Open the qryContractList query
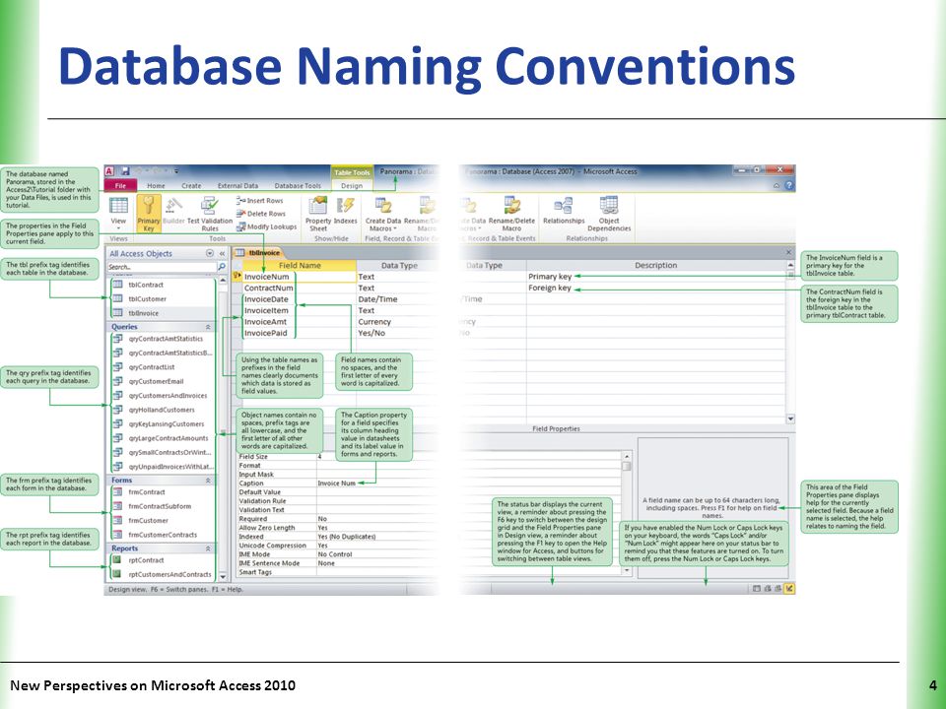The image size is (946, 709). coord(152,367)
